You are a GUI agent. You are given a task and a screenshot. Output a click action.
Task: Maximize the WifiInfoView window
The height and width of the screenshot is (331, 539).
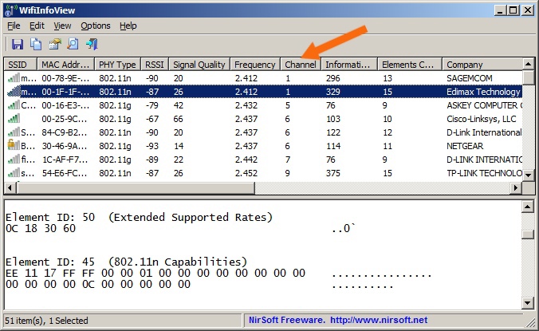pos(513,10)
